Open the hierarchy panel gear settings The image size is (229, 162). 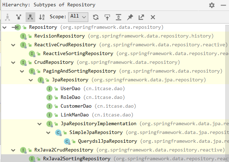211,5
